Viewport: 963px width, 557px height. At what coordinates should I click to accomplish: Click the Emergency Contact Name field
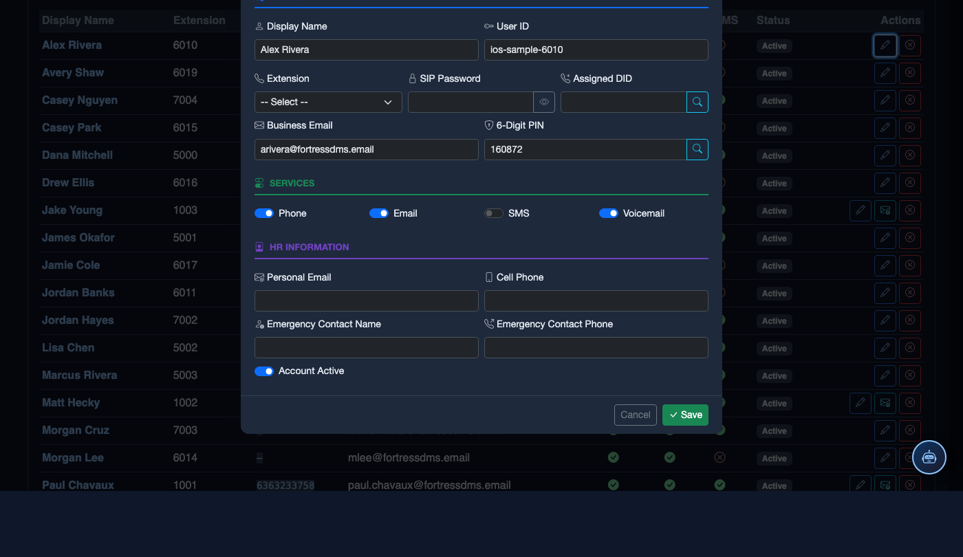367,347
